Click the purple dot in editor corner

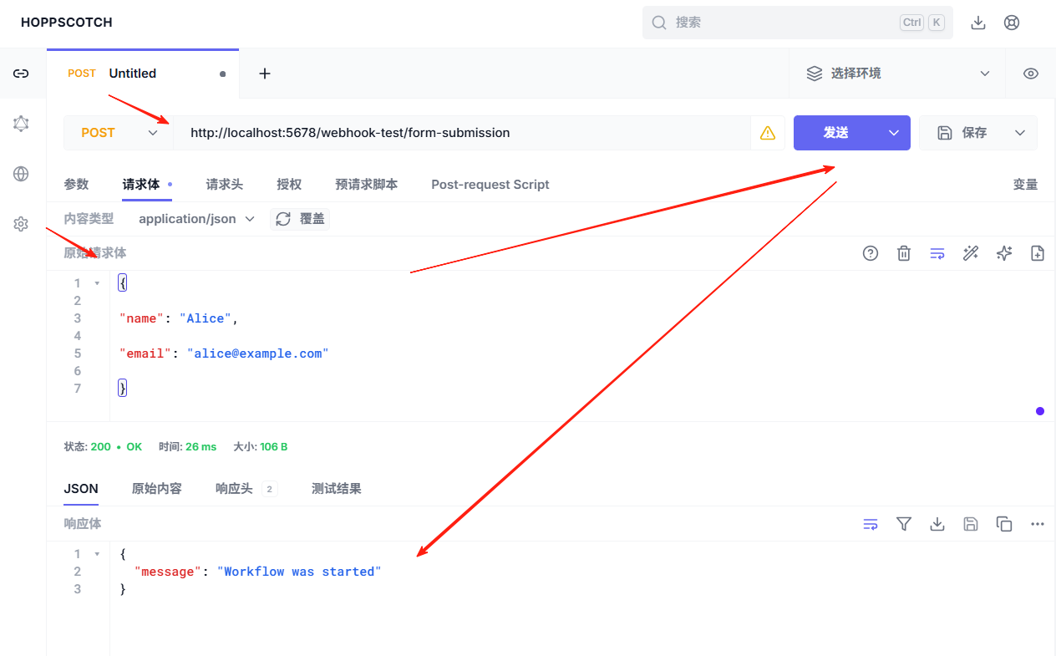click(x=1040, y=411)
